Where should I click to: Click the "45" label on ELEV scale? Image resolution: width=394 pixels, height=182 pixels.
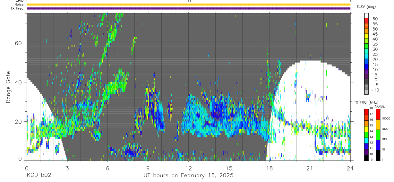[x=375, y=34]
